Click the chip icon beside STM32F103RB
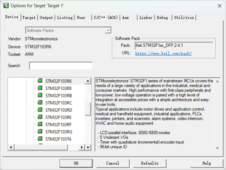 [x=40, y=95]
